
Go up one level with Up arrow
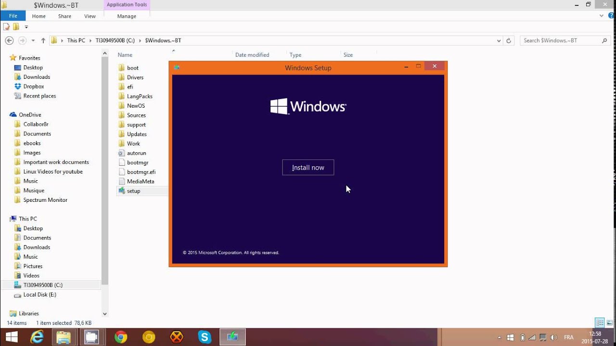click(x=43, y=40)
